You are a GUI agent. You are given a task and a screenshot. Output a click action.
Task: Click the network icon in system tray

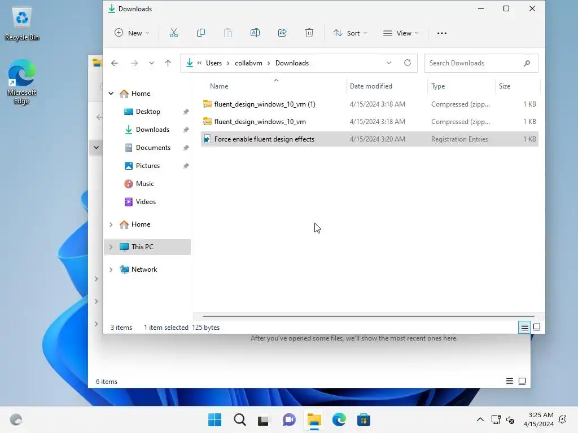click(496, 419)
